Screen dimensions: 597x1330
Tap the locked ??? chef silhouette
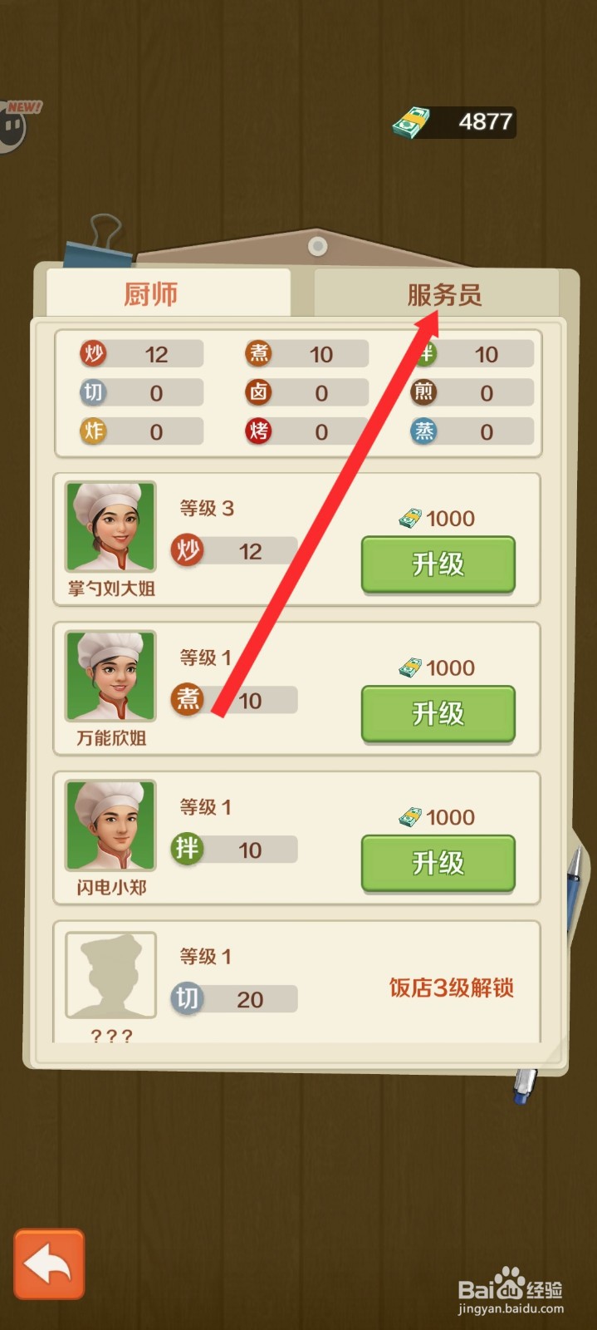[x=110, y=975]
